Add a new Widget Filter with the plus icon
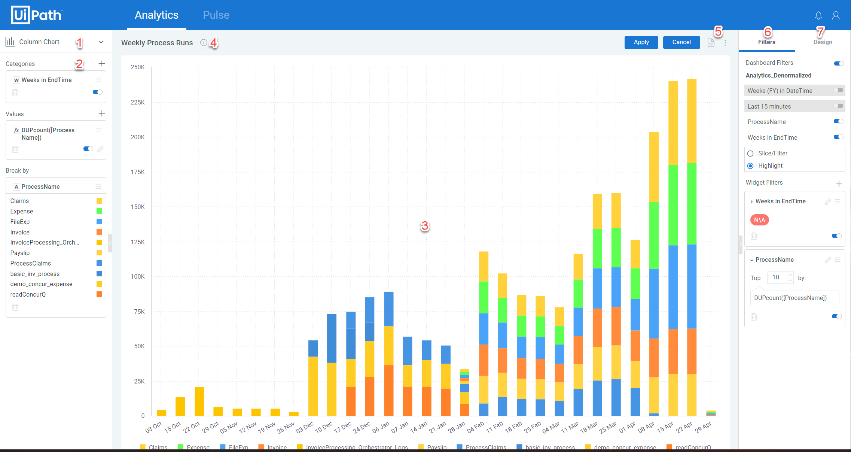 point(839,183)
